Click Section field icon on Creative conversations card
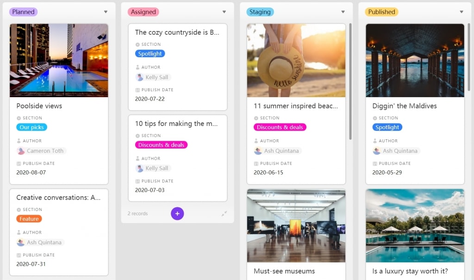 point(19,210)
